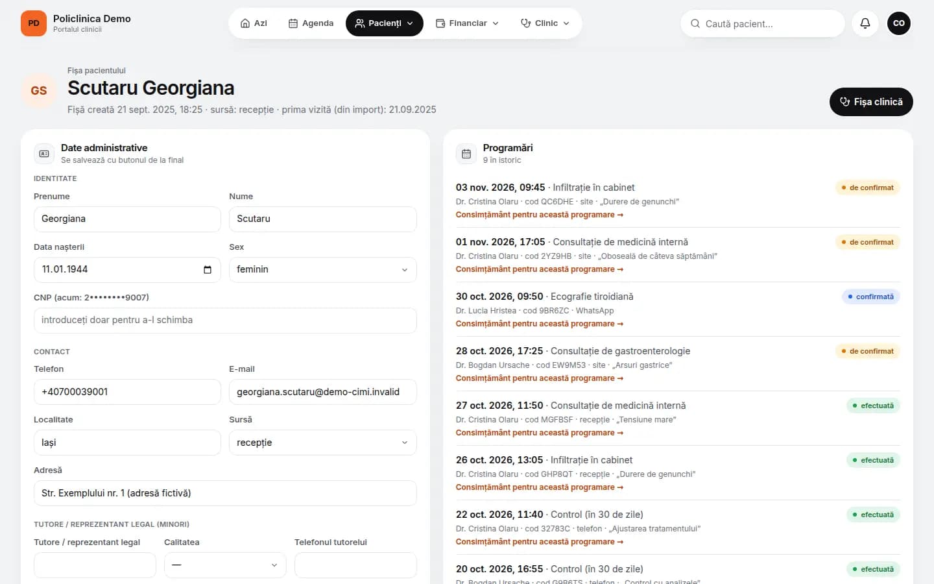Viewport: 934px width, 584px height.
Task: Open the Pacienți menu
Action: [x=385, y=23]
